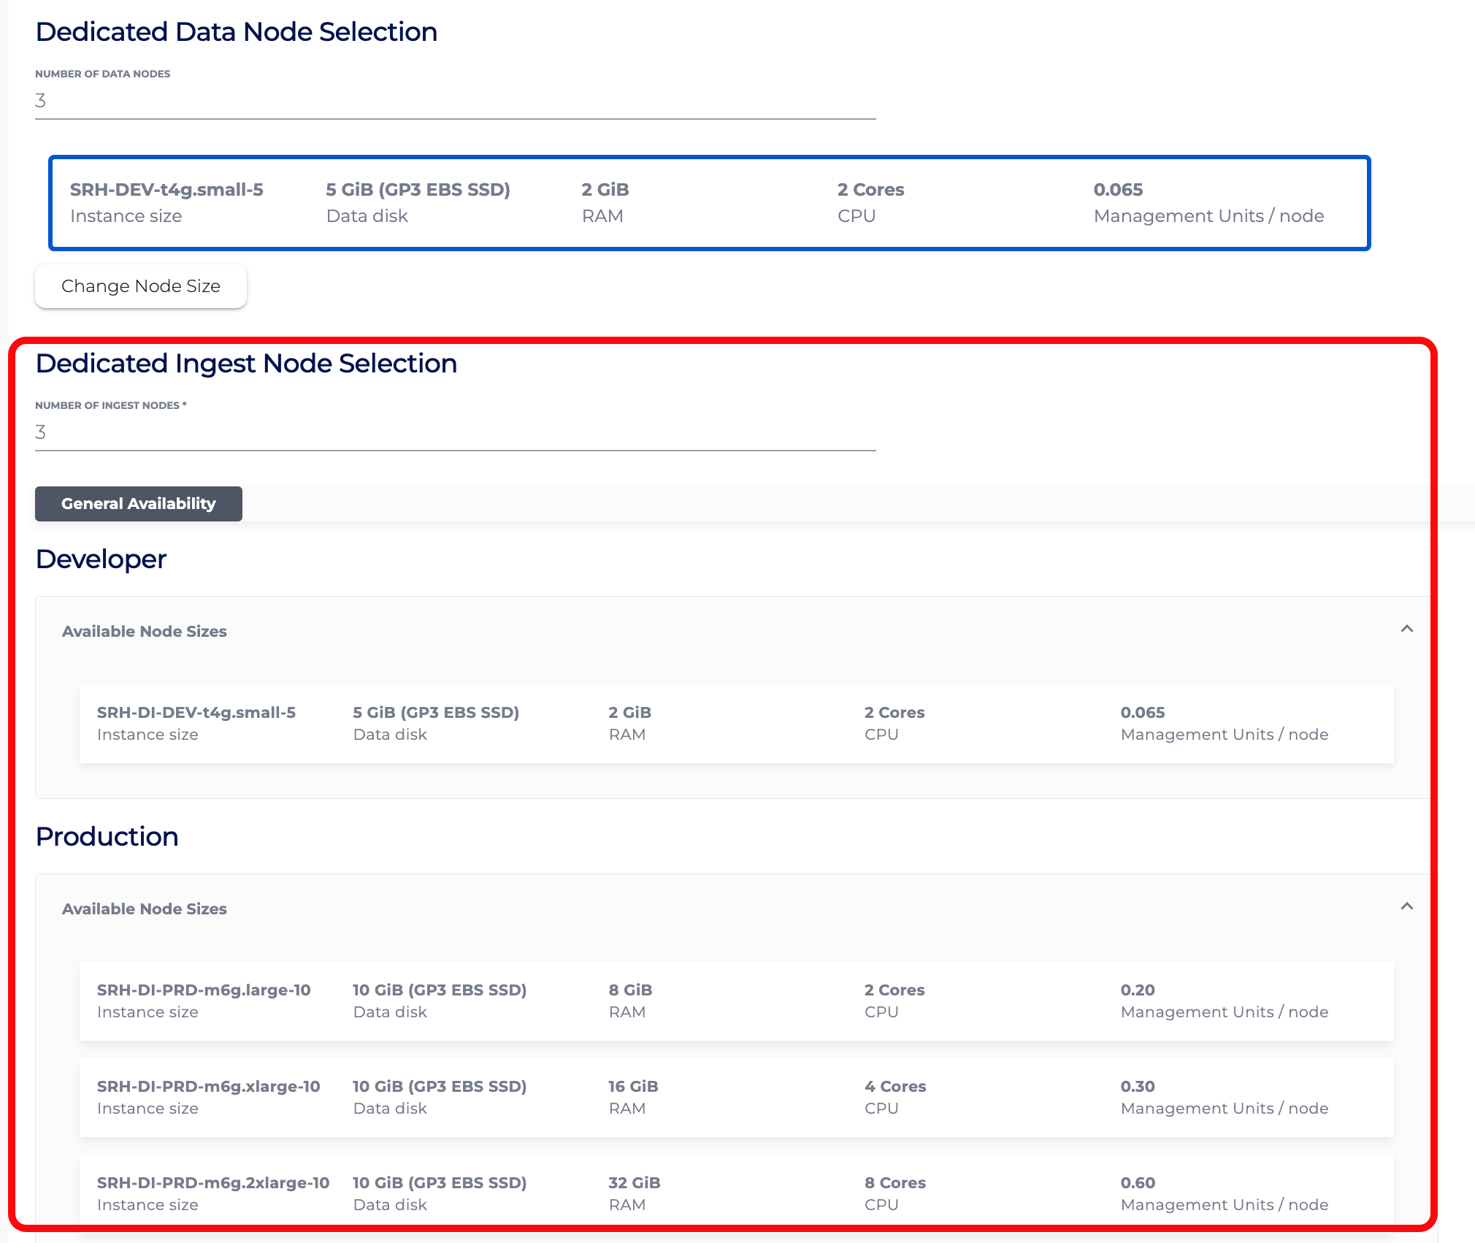The image size is (1475, 1243).
Task: Click the Dedicated Data Node Selection heading
Action: 237,31
